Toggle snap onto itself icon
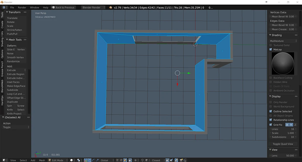The height and width of the screenshot is (162, 302). click(167, 160)
